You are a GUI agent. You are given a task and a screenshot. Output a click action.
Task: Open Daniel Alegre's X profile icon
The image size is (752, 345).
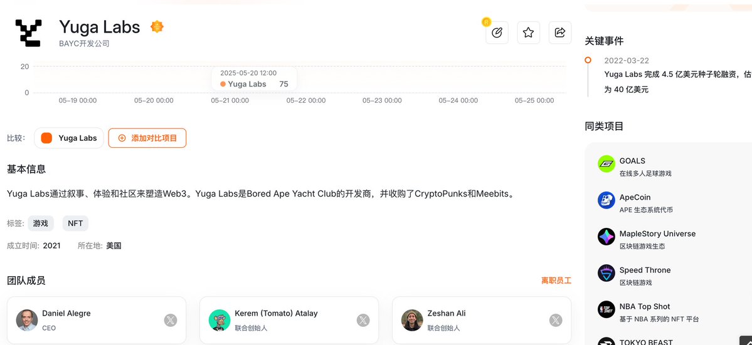(x=171, y=320)
